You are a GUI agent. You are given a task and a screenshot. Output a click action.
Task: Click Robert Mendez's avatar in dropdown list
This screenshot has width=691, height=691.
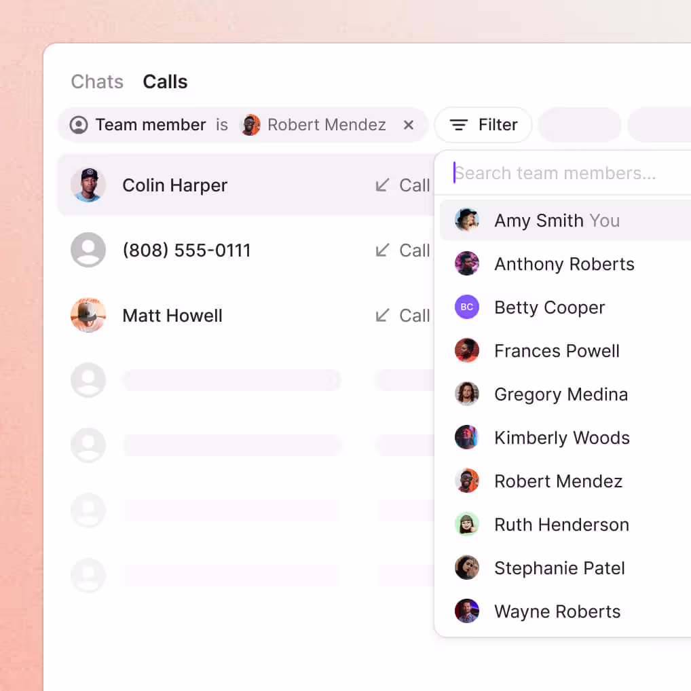(467, 481)
